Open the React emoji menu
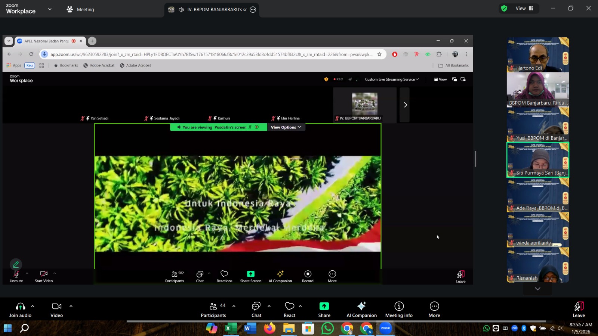The width and height of the screenshot is (598, 336). coord(289,309)
